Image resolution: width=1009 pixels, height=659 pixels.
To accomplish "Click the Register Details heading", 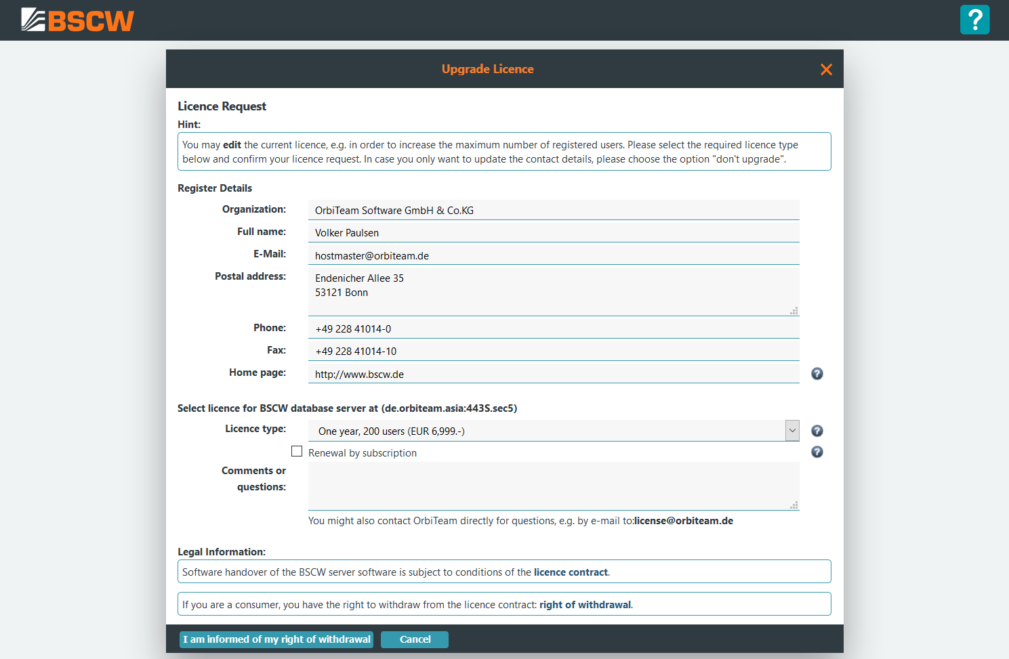I will pyautogui.click(x=215, y=188).
